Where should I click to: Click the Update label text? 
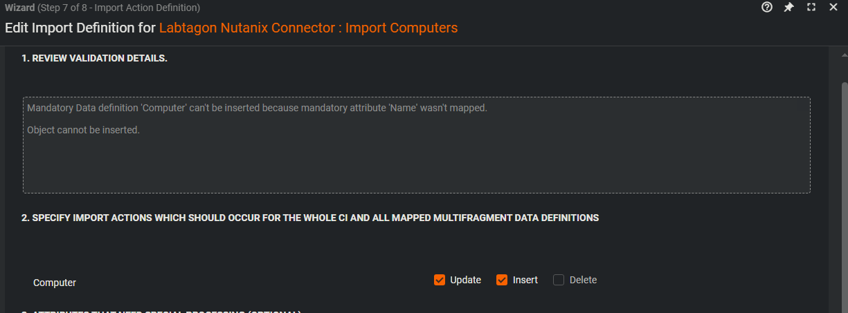click(465, 280)
